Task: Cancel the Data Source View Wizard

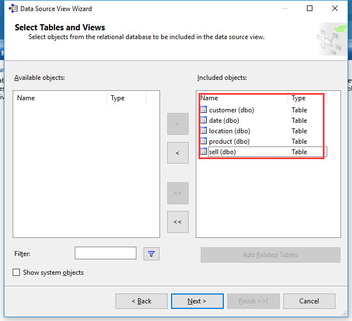Action: pyautogui.click(x=309, y=301)
